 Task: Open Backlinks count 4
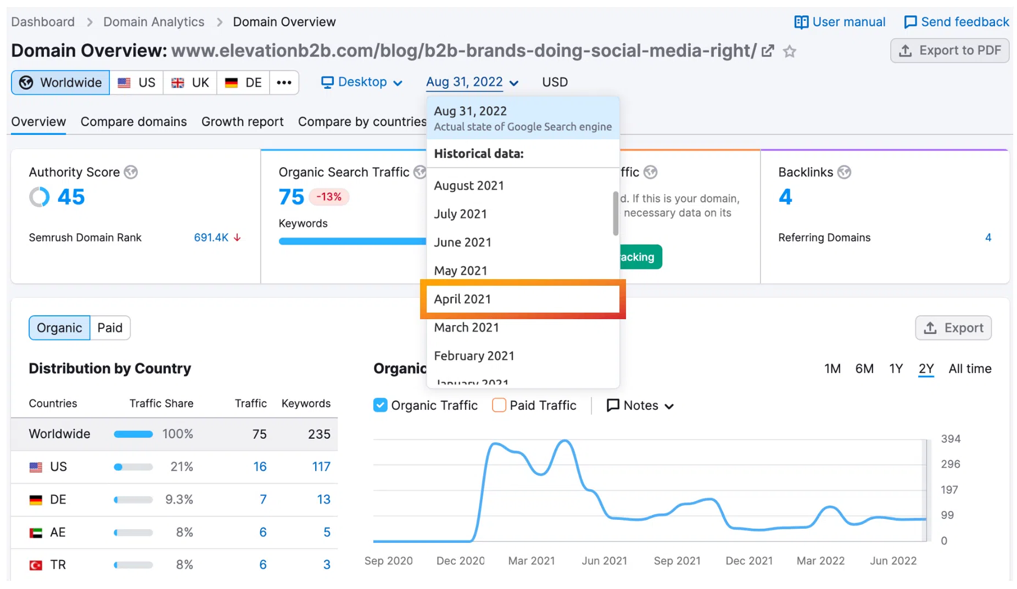(x=785, y=197)
